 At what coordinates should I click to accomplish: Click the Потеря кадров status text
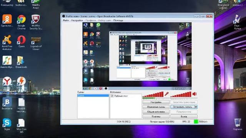[162, 122]
